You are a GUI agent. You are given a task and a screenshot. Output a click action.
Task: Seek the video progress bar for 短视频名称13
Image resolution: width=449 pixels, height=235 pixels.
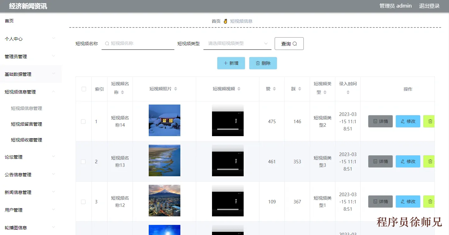tap(228, 169)
